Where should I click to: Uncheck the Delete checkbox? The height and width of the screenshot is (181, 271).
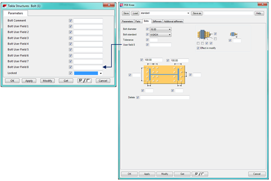(138, 97)
